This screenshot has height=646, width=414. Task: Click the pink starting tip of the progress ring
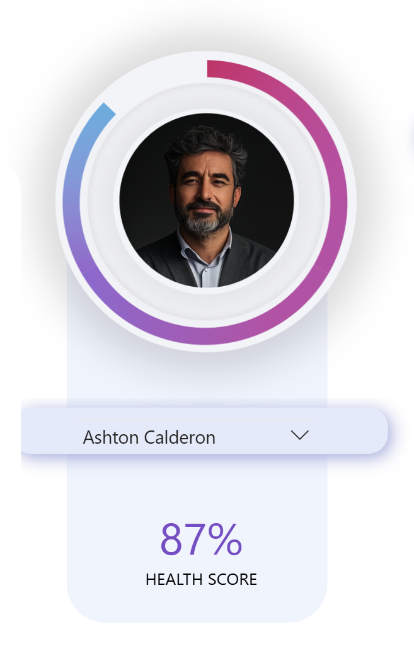(x=212, y=68)
